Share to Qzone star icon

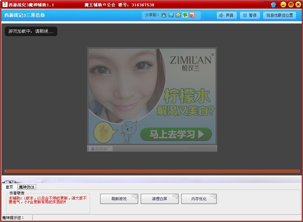(x=178, y=15)
